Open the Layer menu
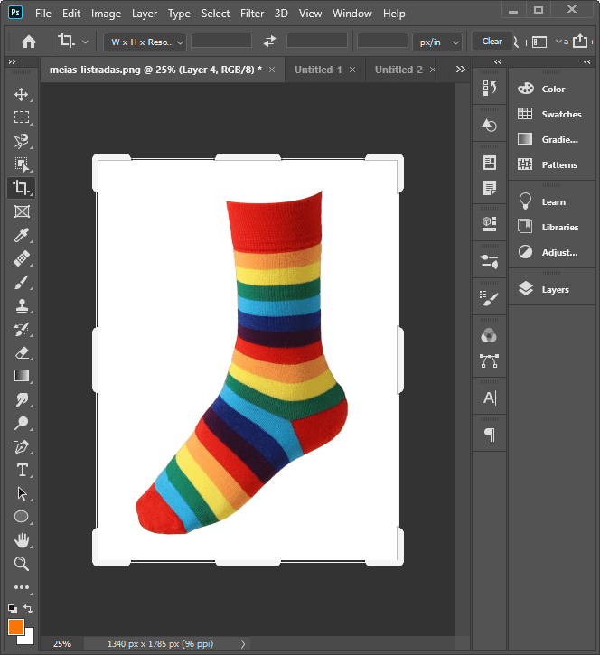The image size is (600, 655). 145,14
